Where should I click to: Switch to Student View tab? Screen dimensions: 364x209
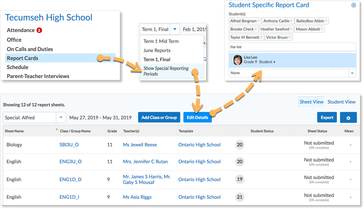(341, 102)
